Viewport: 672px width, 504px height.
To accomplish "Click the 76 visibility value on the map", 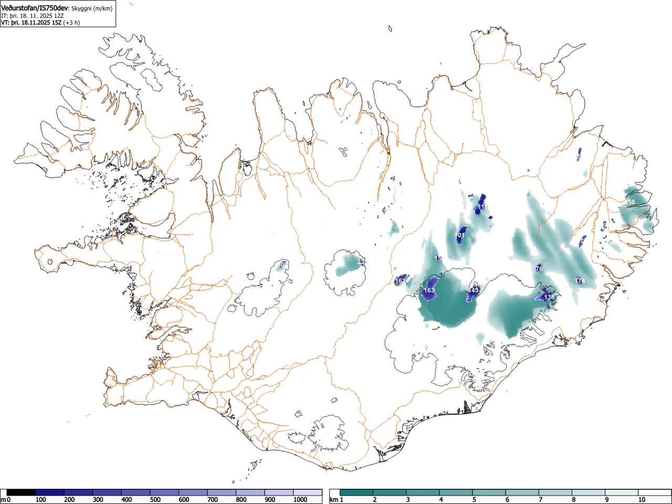I will click(539, 269).
